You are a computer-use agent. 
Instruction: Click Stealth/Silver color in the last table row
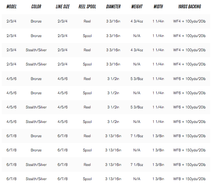[x=36, y=179]
